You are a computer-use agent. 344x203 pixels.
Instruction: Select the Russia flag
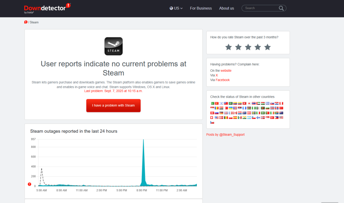[x=217, y=113]
